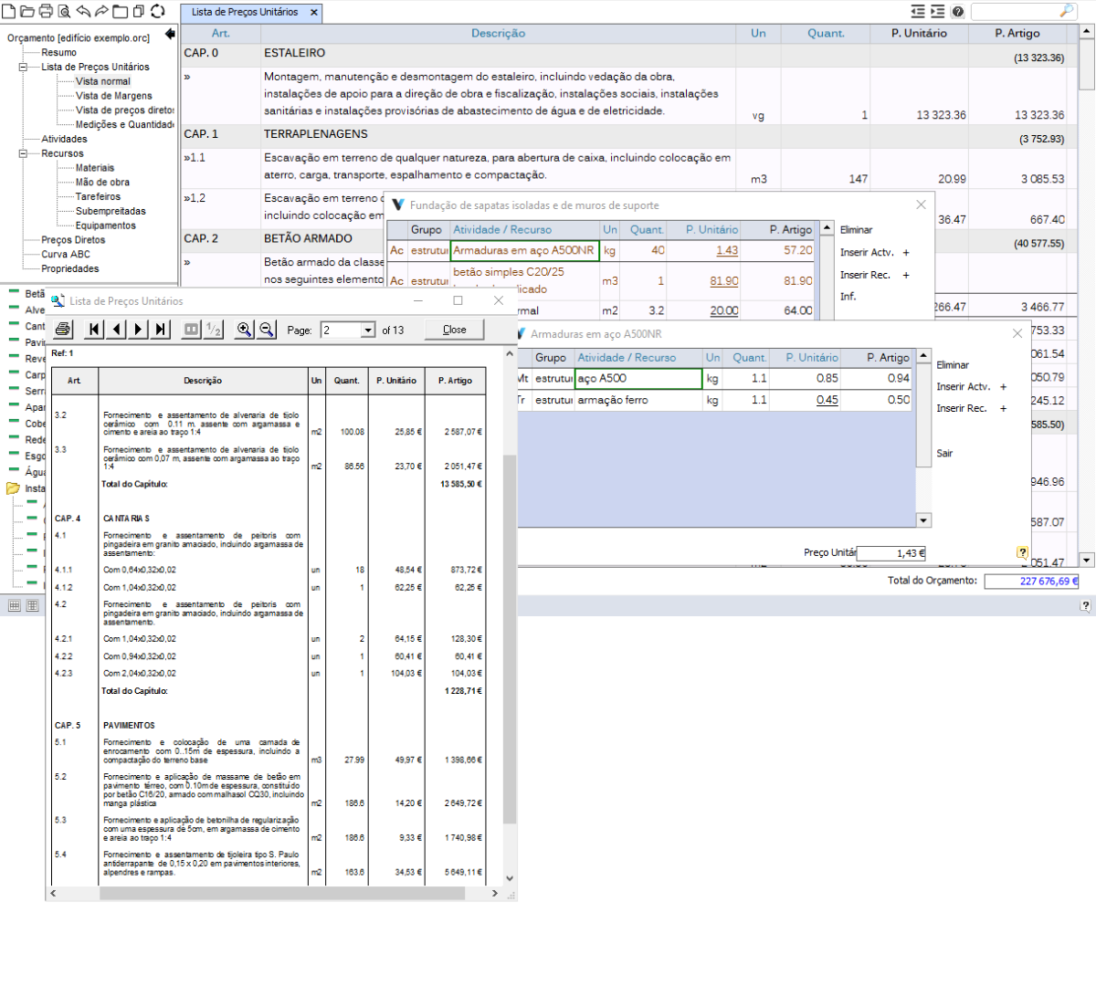Expand Inserir Rec. in Fundação dialog
Viewport: 1096px width, 986px height.
coord(906,275)
